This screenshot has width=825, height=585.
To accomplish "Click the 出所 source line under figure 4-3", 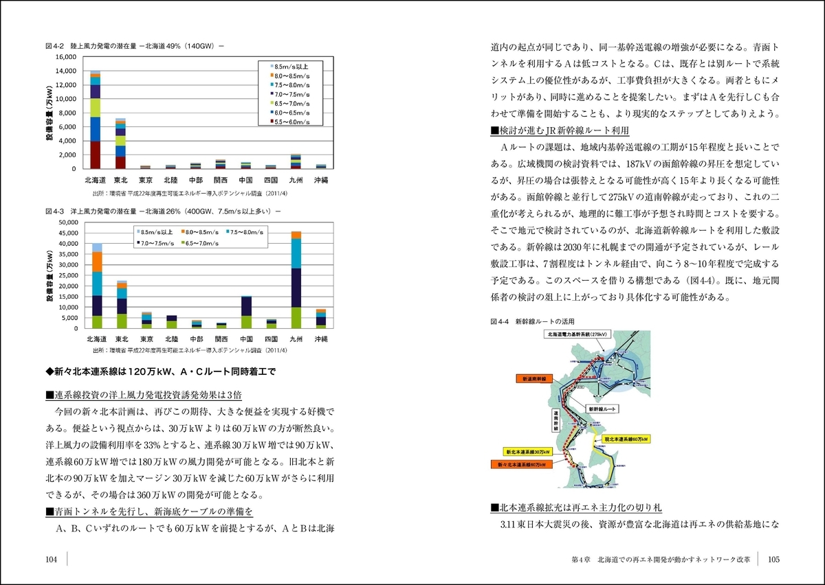I will 190,349.
